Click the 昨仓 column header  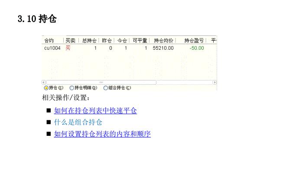point(107,40)
